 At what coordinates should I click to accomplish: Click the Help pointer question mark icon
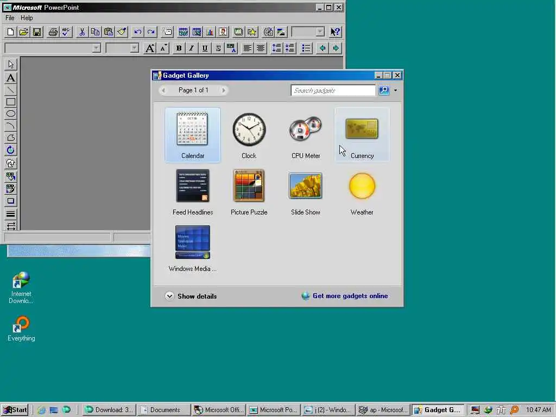[335, 32]
